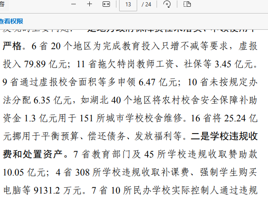Click the word "湖北" in the text

[x=99, y=100]
